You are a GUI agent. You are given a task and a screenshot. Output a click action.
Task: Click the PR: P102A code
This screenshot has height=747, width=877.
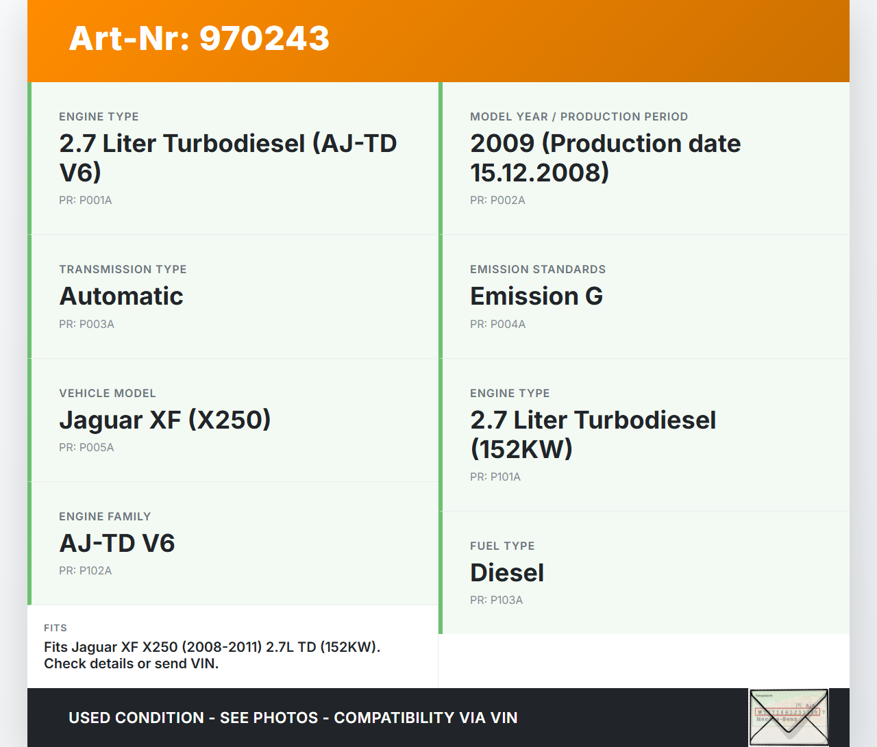(85, 571)
